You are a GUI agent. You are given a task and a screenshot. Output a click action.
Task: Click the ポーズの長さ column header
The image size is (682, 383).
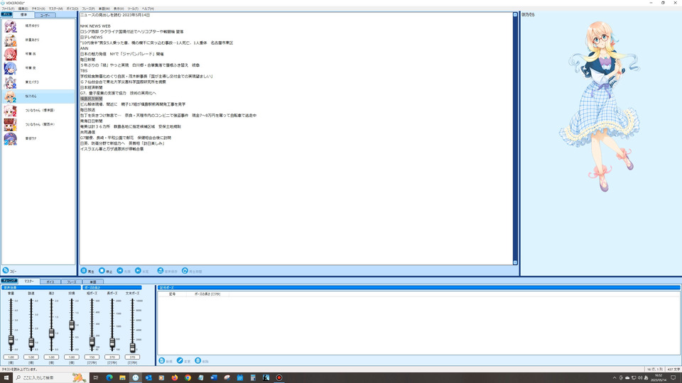207,294
